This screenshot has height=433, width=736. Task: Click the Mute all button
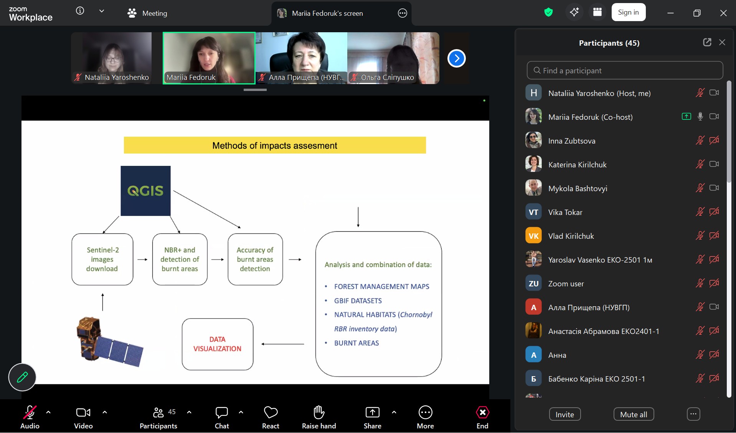click(x=634, y=414)
